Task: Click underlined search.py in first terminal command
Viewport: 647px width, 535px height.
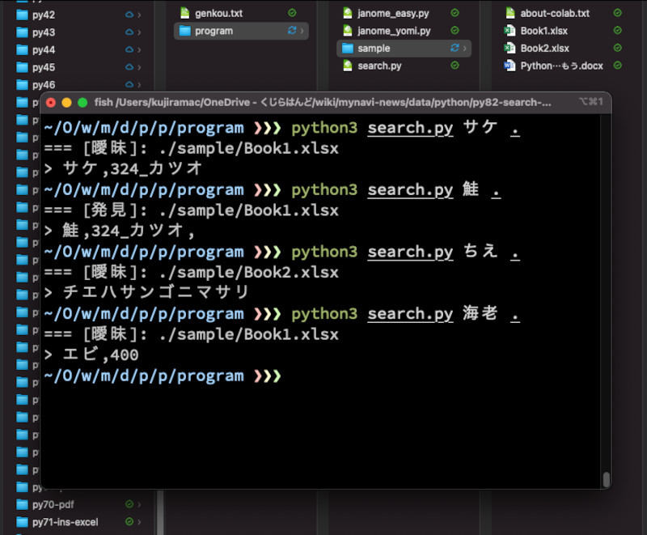Action: point(410,129)
